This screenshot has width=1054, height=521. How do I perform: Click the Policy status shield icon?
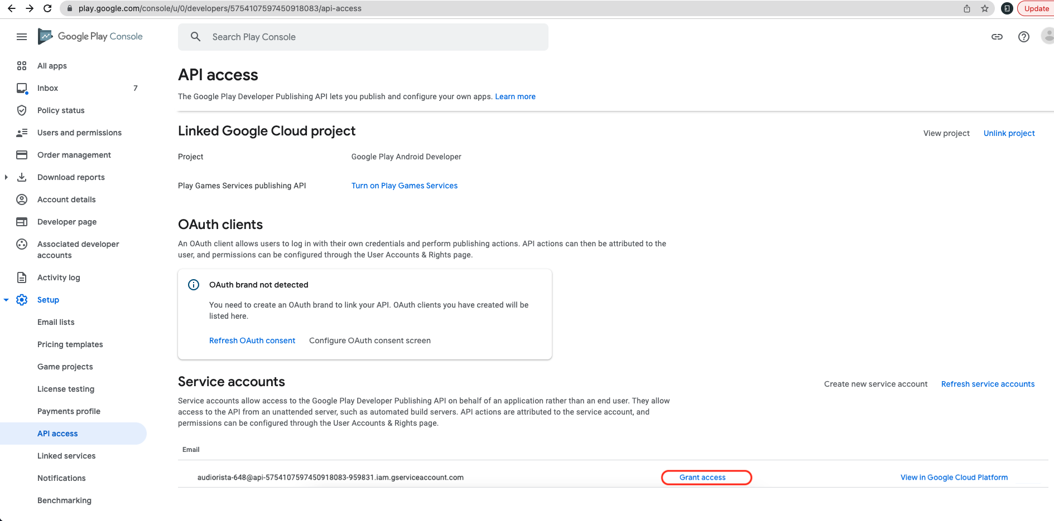pyautogui.click(x=22, y=110)
